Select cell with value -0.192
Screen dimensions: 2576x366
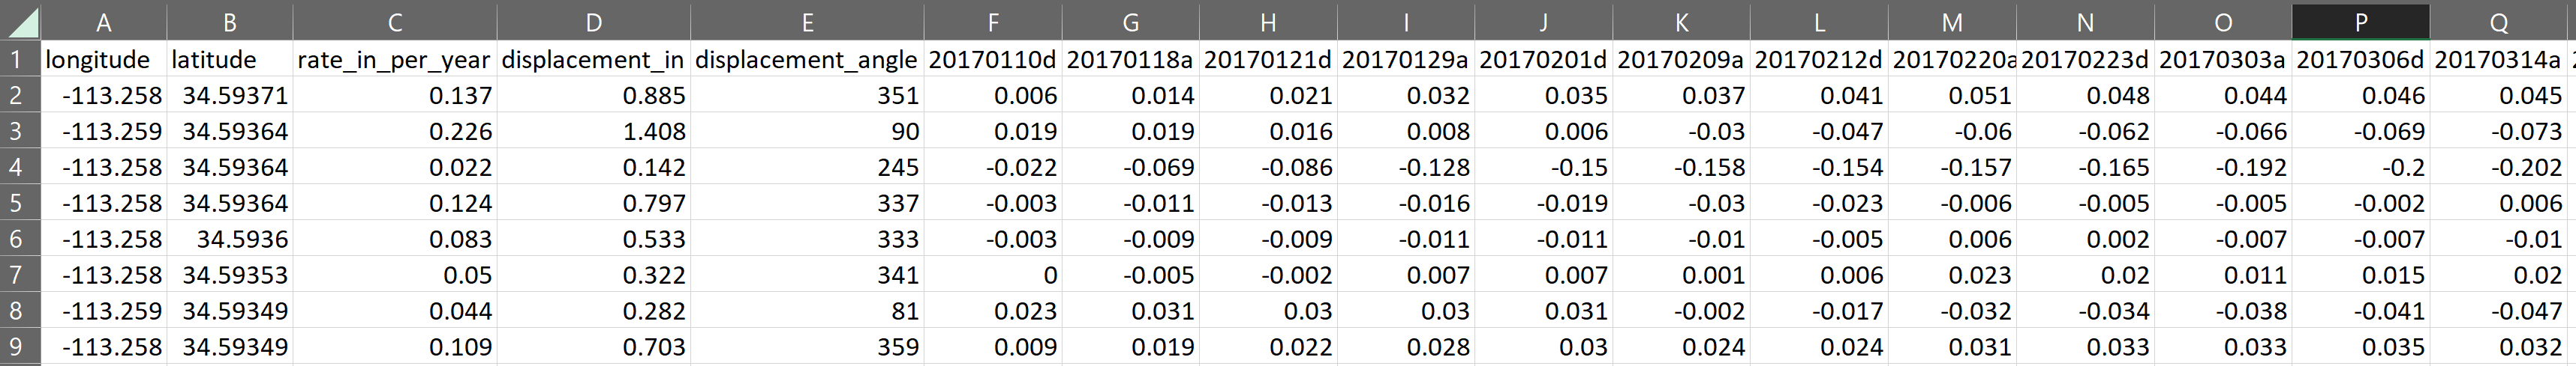(x=2223, y=168)
